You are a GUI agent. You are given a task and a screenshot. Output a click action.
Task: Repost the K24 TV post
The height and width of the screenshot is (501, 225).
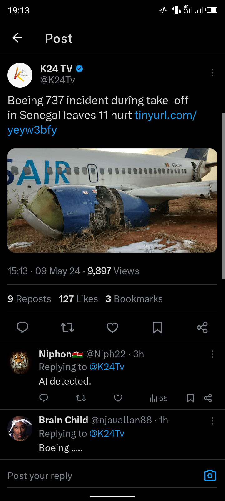[67, 328]
